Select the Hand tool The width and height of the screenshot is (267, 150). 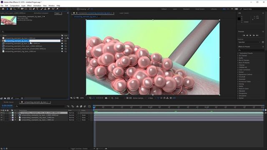coord(11,9)
